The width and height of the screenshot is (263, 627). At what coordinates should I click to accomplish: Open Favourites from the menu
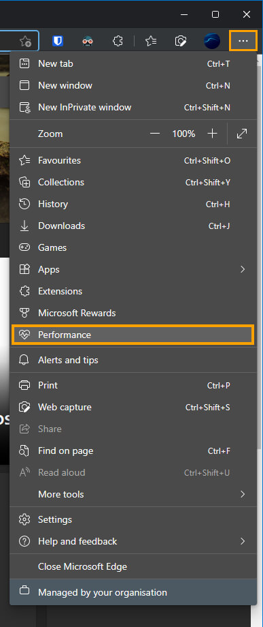(133, 160)
